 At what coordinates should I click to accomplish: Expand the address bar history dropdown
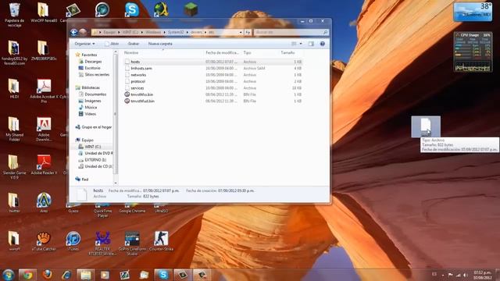click(x=241, y=32)
